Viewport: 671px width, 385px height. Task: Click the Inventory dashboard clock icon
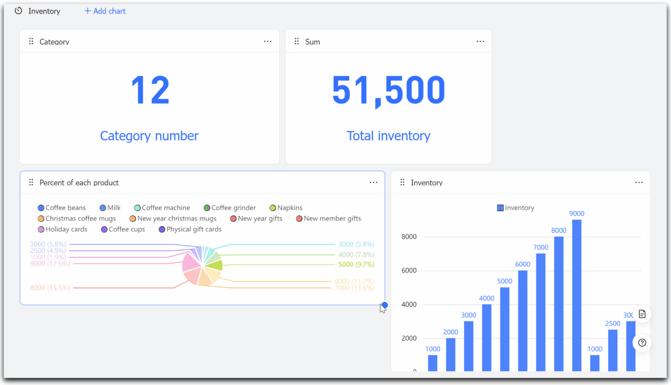click(18, 11)
